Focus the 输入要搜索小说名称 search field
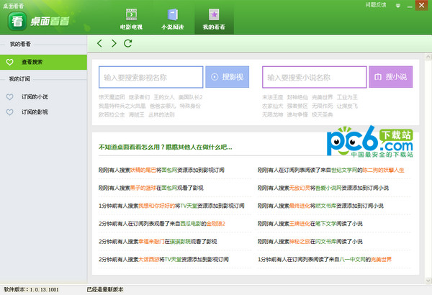 click(315, 77)
